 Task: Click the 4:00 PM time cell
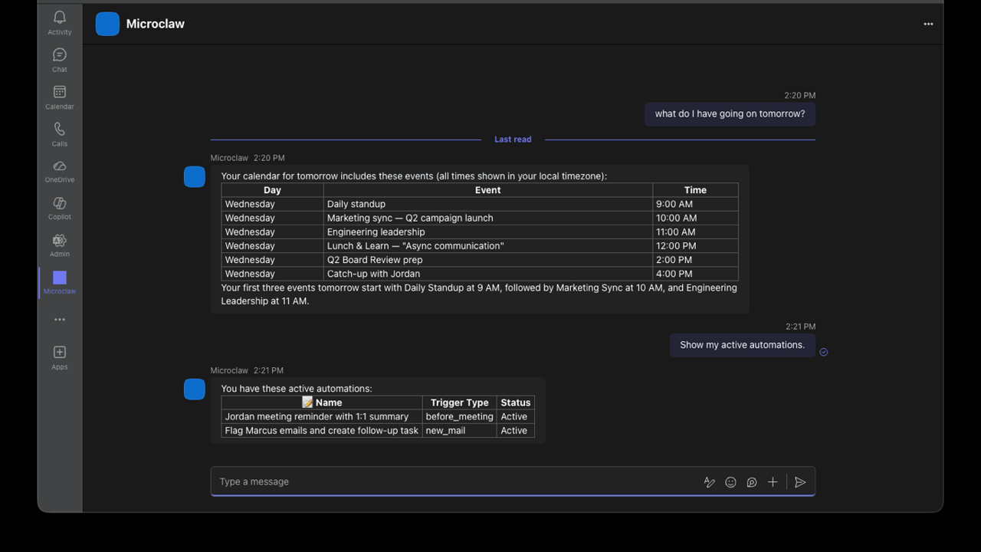point(695,274)
